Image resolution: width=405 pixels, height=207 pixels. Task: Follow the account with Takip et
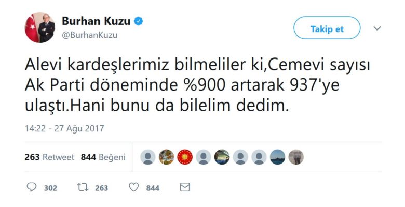click(327, 28)
